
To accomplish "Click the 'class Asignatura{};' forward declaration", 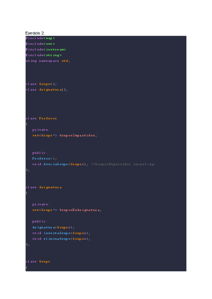I will pyautogui.click(x=47, y=90).
